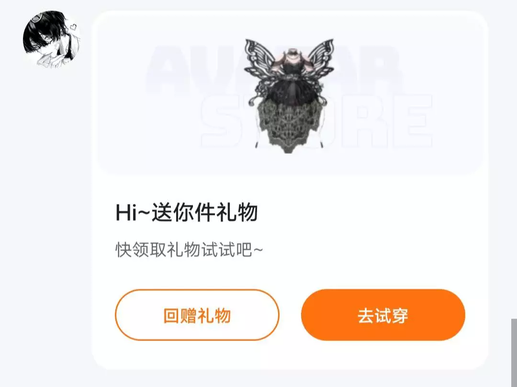Click the small heart on the avatar
This screenshot has width=517, height=387.
click(x=73, y=27)
